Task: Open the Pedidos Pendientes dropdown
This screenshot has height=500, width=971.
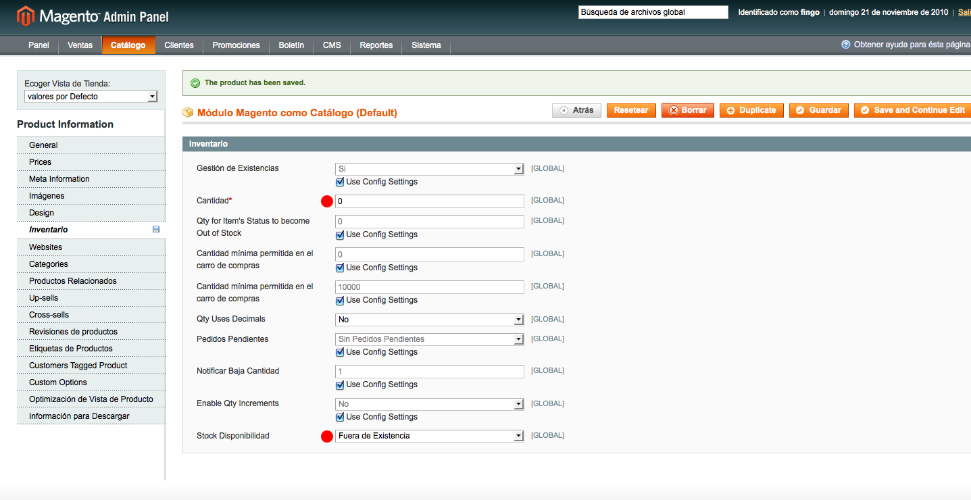Action: pyautogui.click(x=430, y=339)
